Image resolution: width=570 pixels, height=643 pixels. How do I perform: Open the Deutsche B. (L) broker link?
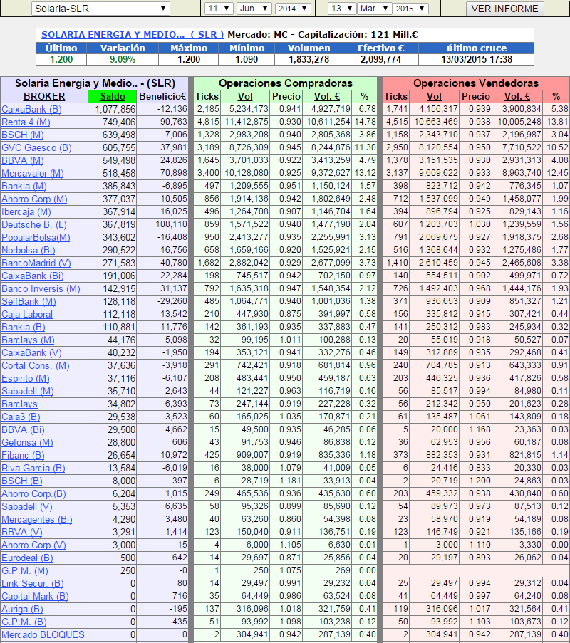coord(35,224)
